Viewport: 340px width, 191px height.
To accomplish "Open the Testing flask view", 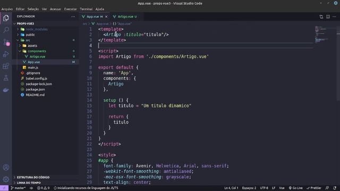I will [6, 78].
